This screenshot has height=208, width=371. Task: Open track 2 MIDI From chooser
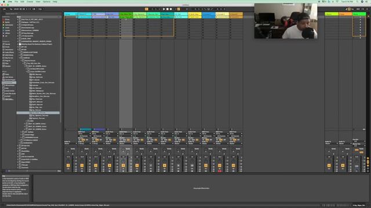[x=85, y=133]
